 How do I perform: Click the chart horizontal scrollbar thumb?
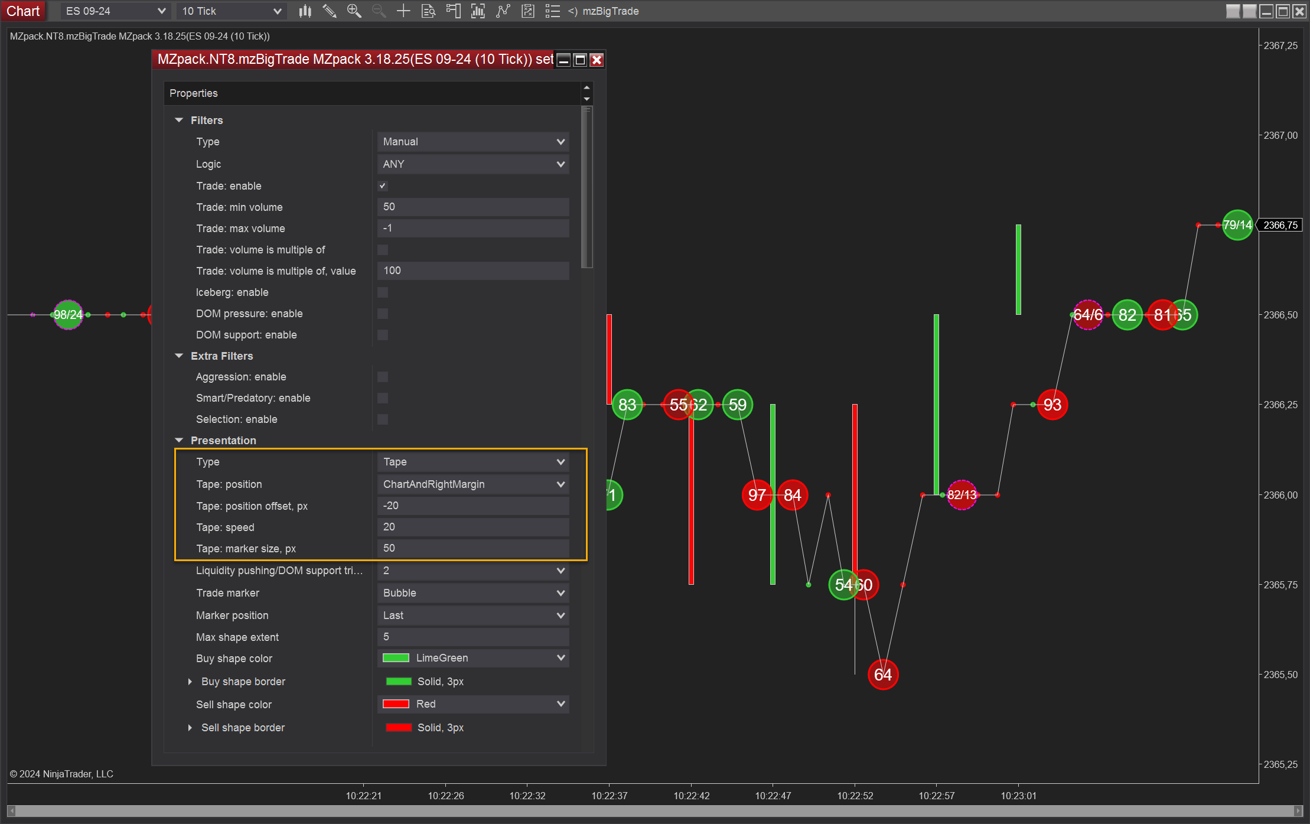point(654,811)
